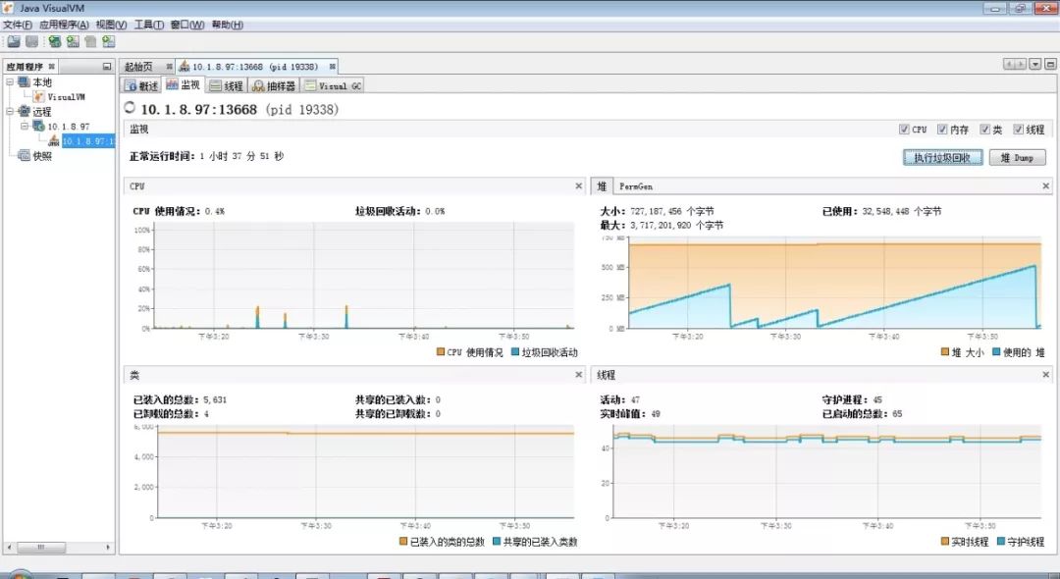The height and width of the screenshot is (579, 1060).
Task: Collapse the 10.1.8.97 host node
Action: tap(25, 127)
